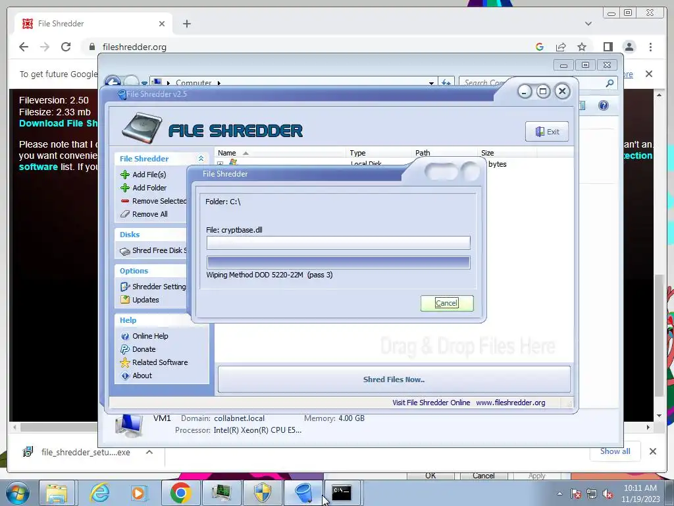
Task: Open command prompt from taskbar
Action: tap(342, 493)
